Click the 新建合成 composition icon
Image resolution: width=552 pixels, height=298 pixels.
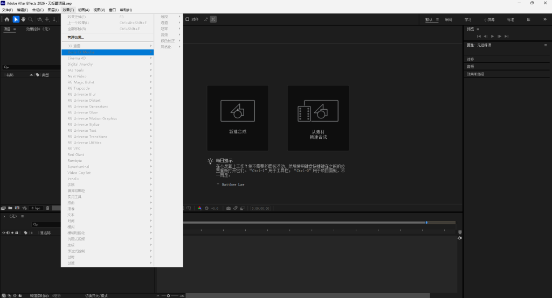(x=238, y=111)
